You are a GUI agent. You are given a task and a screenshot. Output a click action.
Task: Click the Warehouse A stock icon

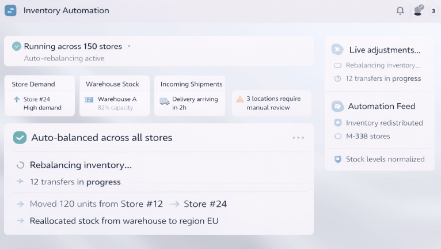pyautogui.click(x=89, y=99)
